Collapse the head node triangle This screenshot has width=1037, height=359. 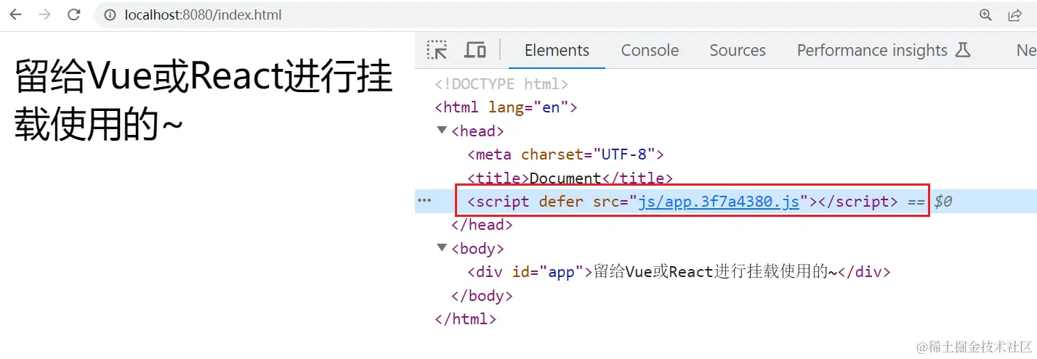coord(442,131)
